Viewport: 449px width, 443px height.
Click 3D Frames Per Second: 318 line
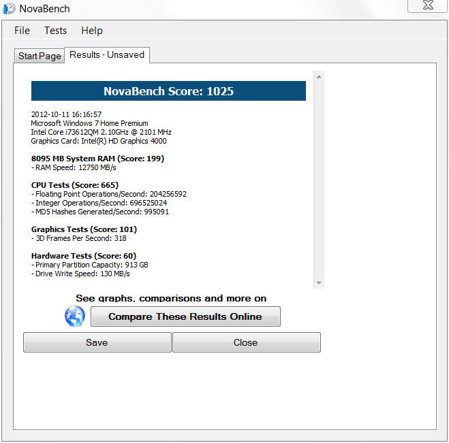(79, 238)
